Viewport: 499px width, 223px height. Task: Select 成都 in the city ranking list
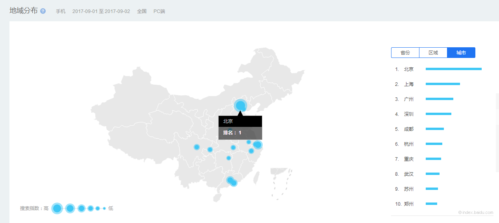pos(409,129)
